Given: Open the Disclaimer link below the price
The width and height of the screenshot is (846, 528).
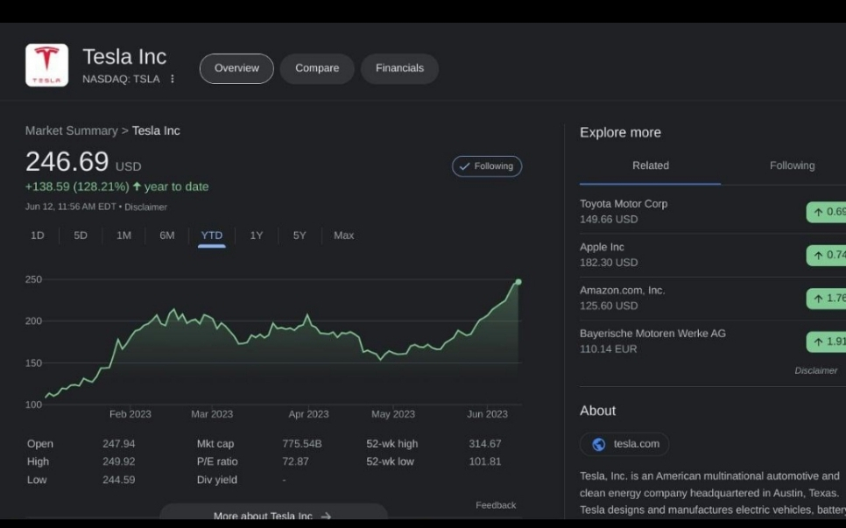Looking at the screenshot, I should 145,208.
